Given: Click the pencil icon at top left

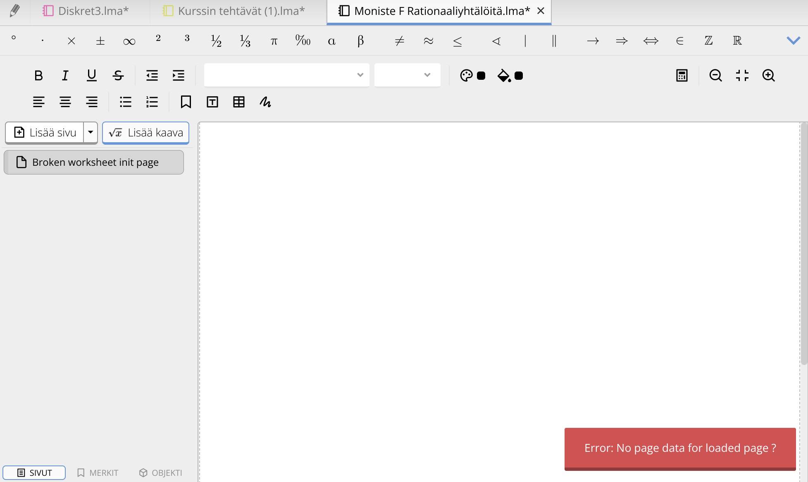Looking at the screenshot, I should click(14, 11).
